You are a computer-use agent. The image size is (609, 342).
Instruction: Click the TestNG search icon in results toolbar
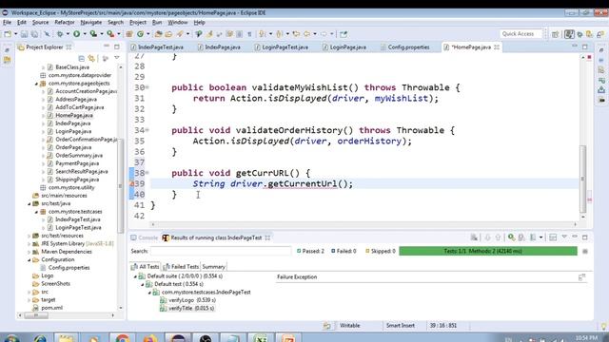pos(512,237)
